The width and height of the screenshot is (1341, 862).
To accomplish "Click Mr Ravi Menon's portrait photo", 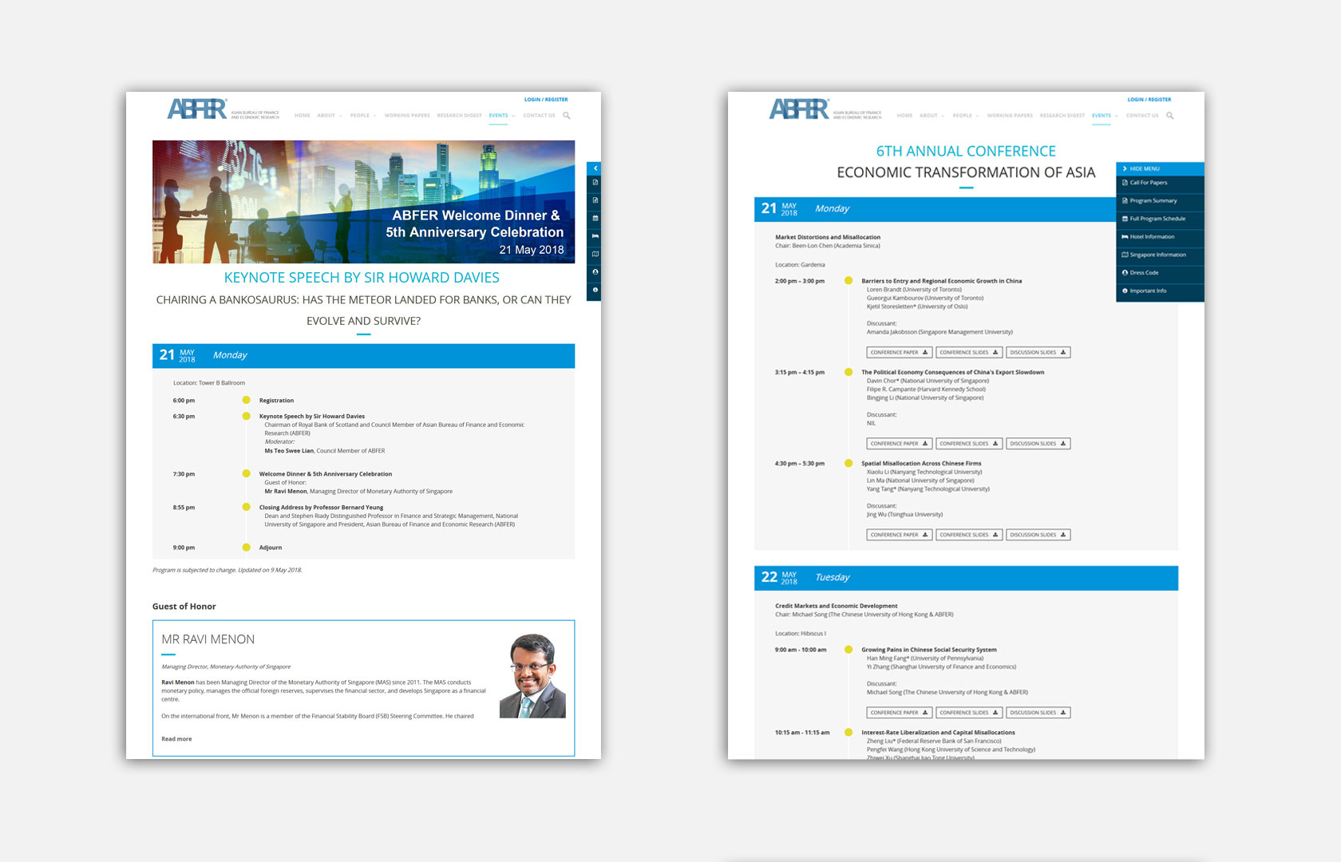I will tap(532, 675).
